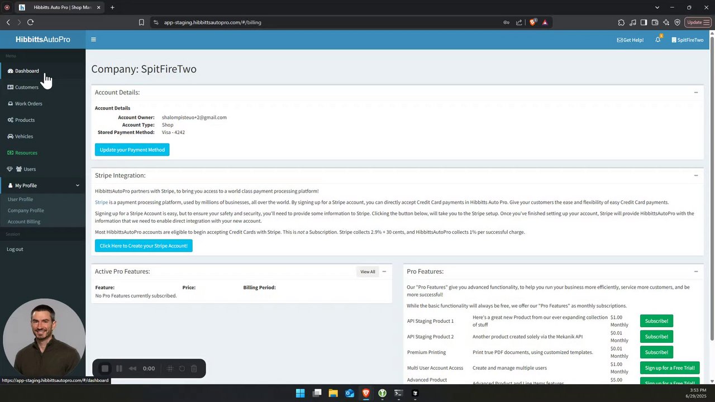Open the notifications bell
The image size is (715, 402).
[x=658, y=40]
